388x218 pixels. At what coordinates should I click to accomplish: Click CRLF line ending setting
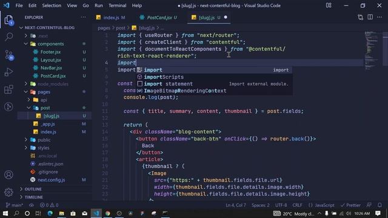pyautogui.click(x=297, y=205)
